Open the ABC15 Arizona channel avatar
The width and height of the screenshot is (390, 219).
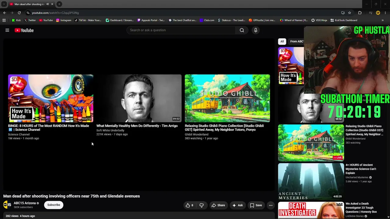coord(7,205)
